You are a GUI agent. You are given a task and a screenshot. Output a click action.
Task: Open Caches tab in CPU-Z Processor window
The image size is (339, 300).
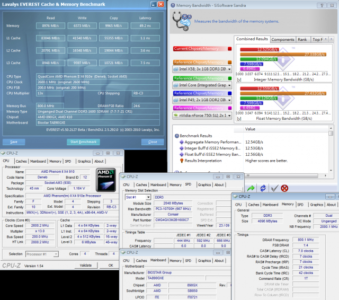(21, 161)
